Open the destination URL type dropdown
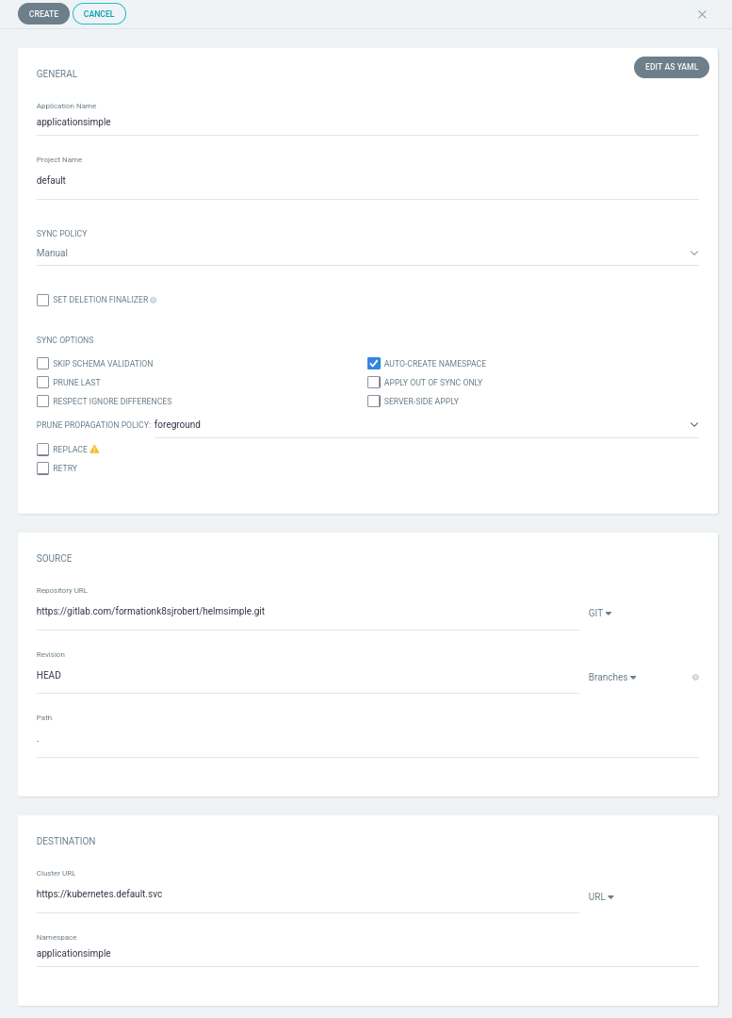 click(601, 896)
